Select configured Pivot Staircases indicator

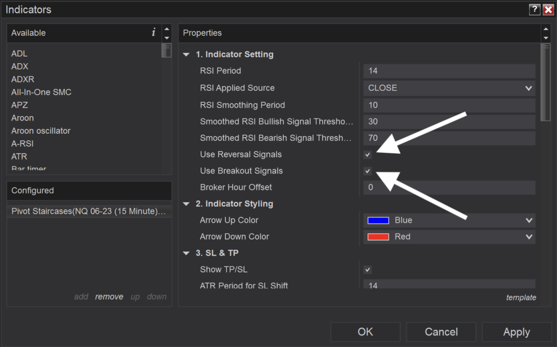point(89,212)
